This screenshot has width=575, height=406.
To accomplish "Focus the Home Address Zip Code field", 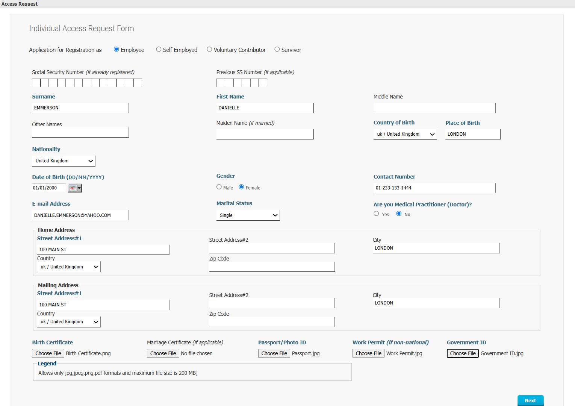I will (272, 267).
